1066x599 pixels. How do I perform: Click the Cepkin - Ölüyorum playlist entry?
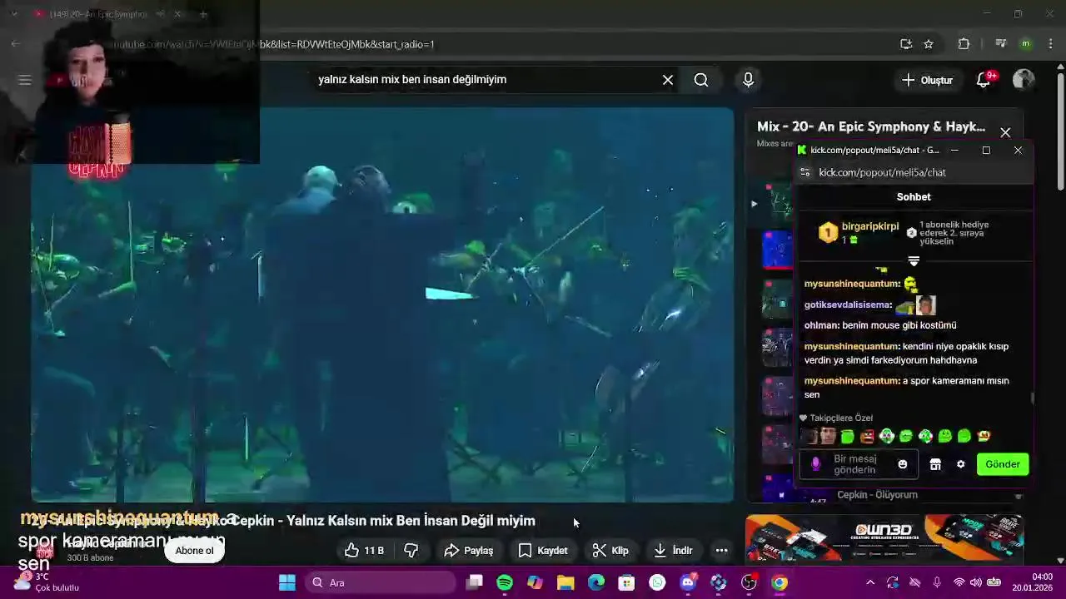(x=876, y=494)
